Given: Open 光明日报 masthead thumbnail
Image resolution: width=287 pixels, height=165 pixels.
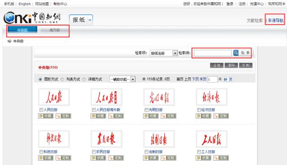Looking at the screenshot, I should tap(159, 97).
